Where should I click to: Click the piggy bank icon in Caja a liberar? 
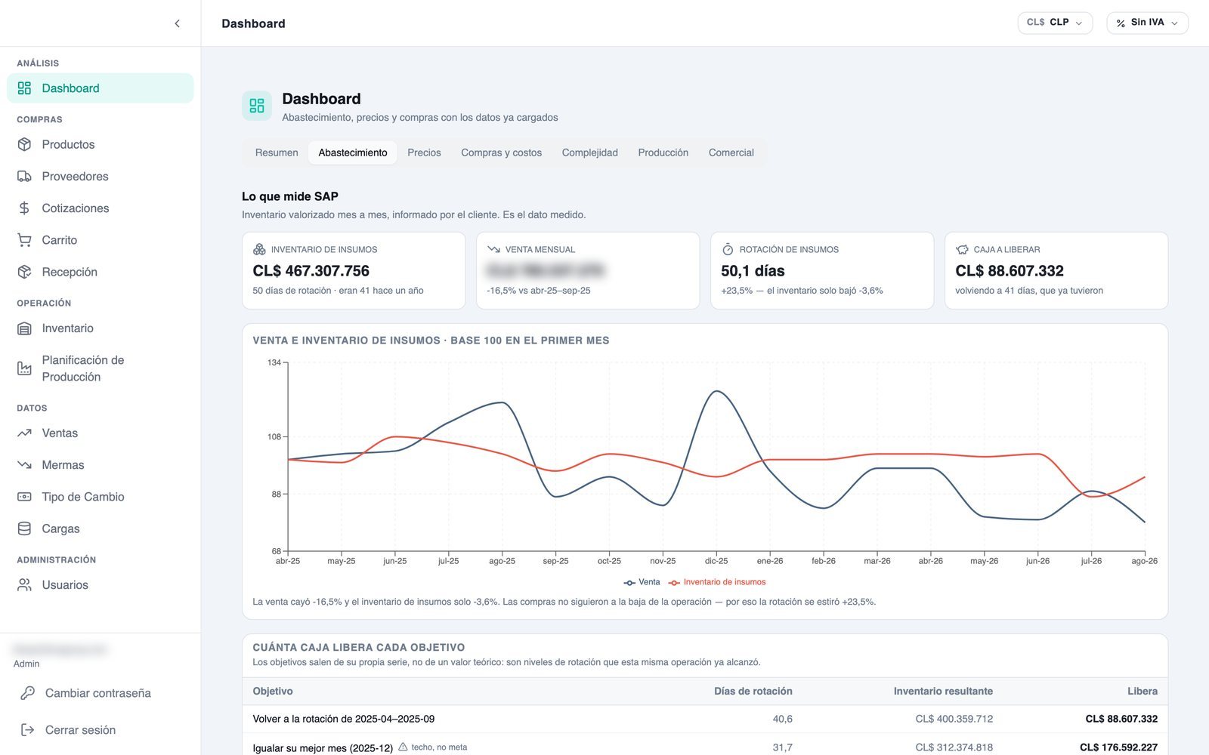click(x=962, y=249)
